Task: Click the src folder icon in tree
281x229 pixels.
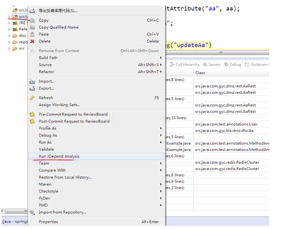Action: pyautogui.click(x=15, y=49)
